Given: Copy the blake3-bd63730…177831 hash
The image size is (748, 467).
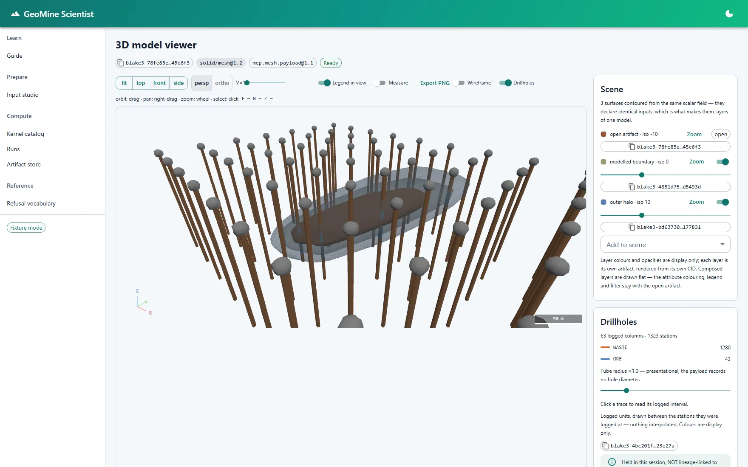Looking at the screenshot, I should pos(632,227).
